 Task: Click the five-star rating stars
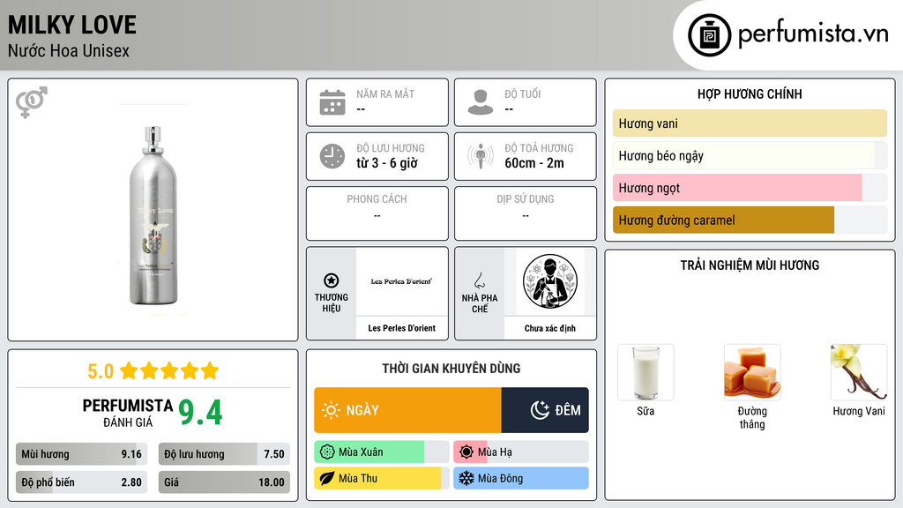(x=169, y=370)
